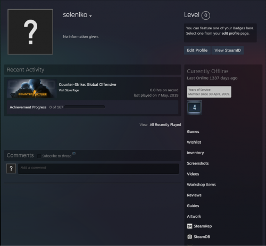Enable the Subscribe to thread checkbox
This screenshot has width=266, height=246.
click(x=39, y=156)
